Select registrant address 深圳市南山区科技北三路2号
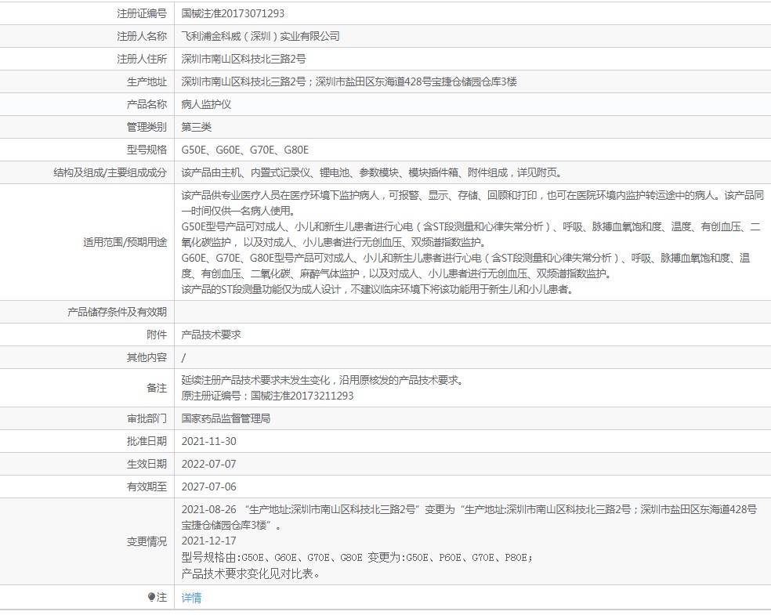Image resolution: width=771 pixels, height=615 pixels. 244,59
